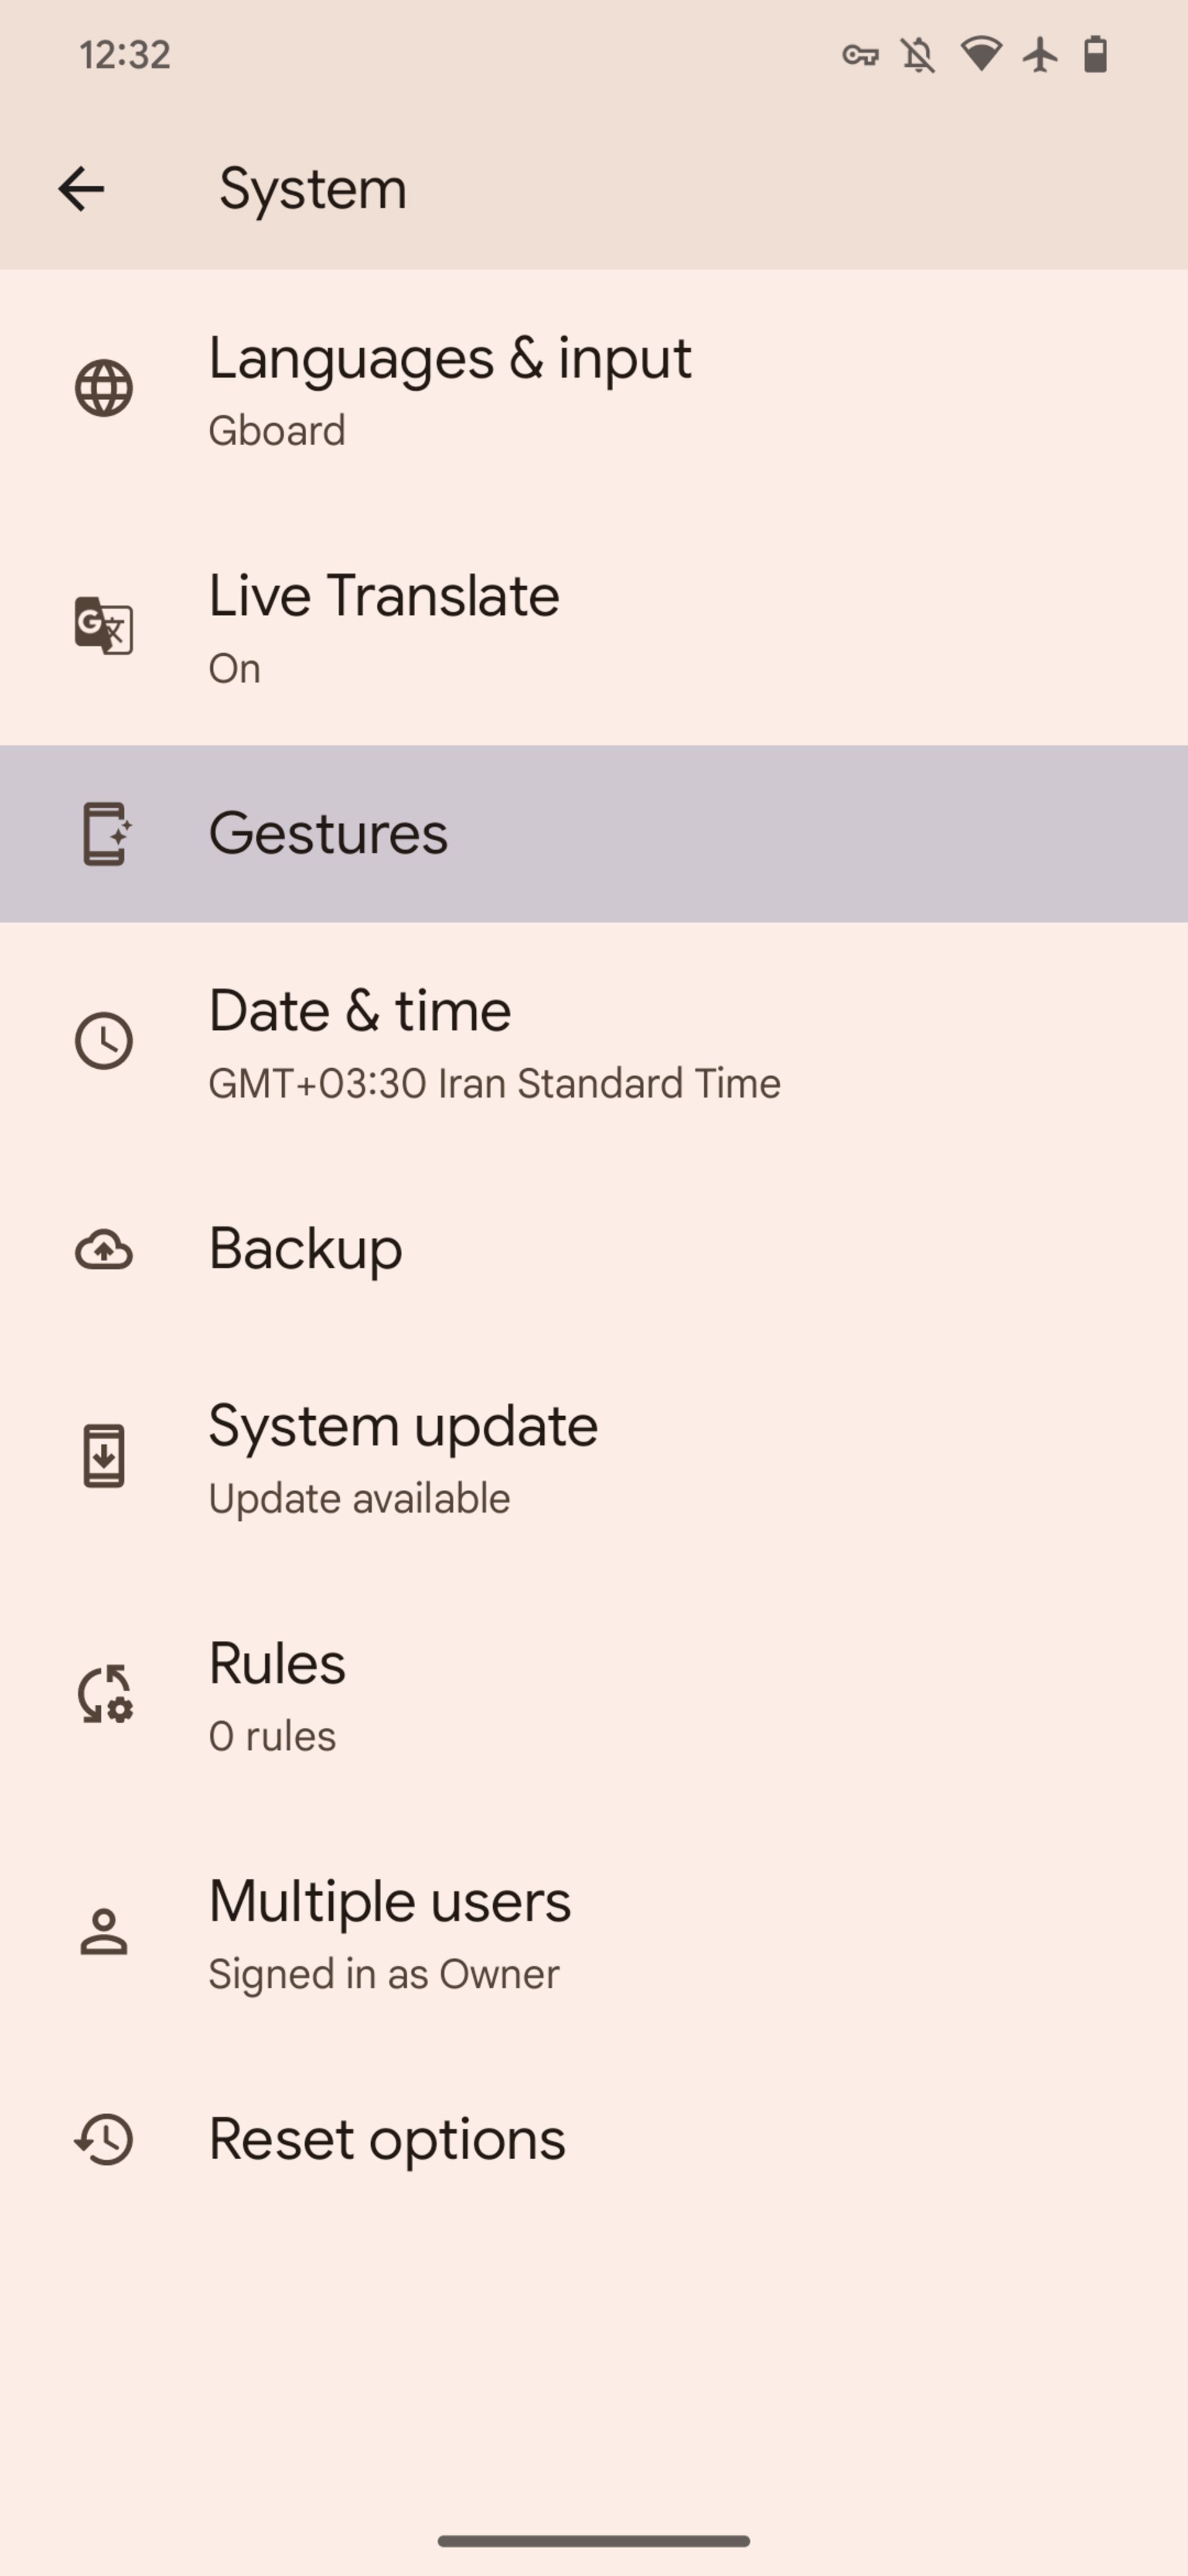This screenshot has height=2576, width=1188.
Task: Open System update with update available
Action: pyautogui.click(x=593, y=1457)
